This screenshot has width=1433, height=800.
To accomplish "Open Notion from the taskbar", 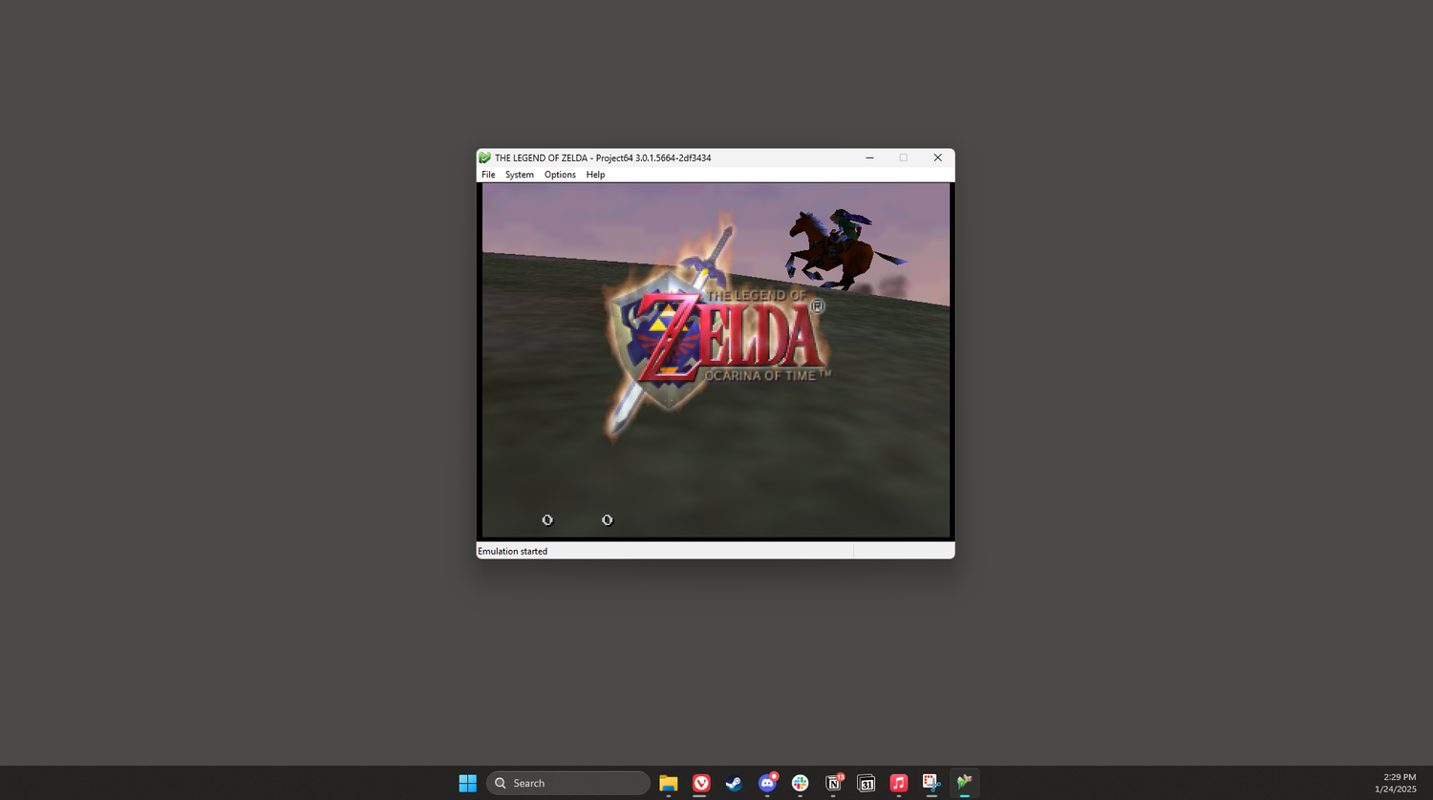I will (x=833, y=783).
